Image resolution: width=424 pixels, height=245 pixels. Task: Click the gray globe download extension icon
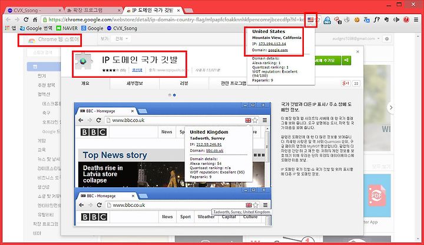click(x=347, y=19)
